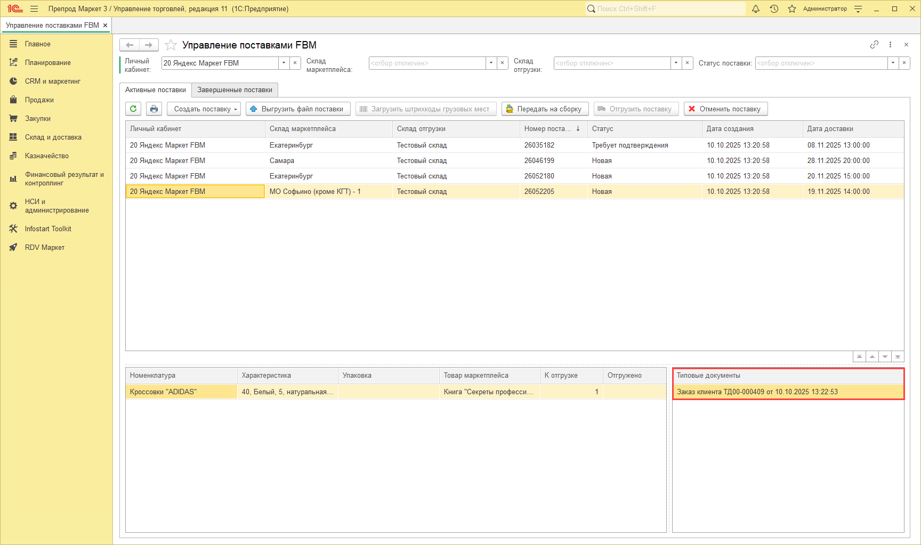This screenshot has height=545, width=921.
Task: Click the green refresh list icon
Action: tap(133, 109)
